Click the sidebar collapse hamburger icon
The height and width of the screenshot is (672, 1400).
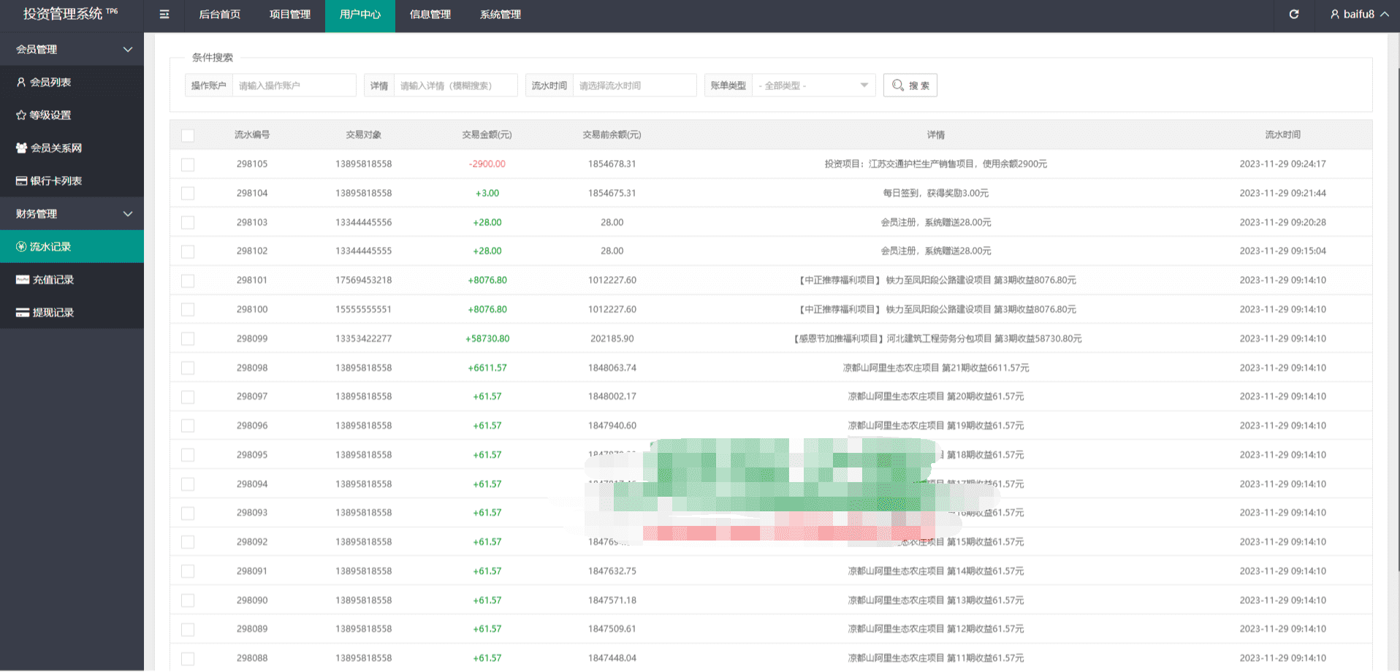click(164, 15)
